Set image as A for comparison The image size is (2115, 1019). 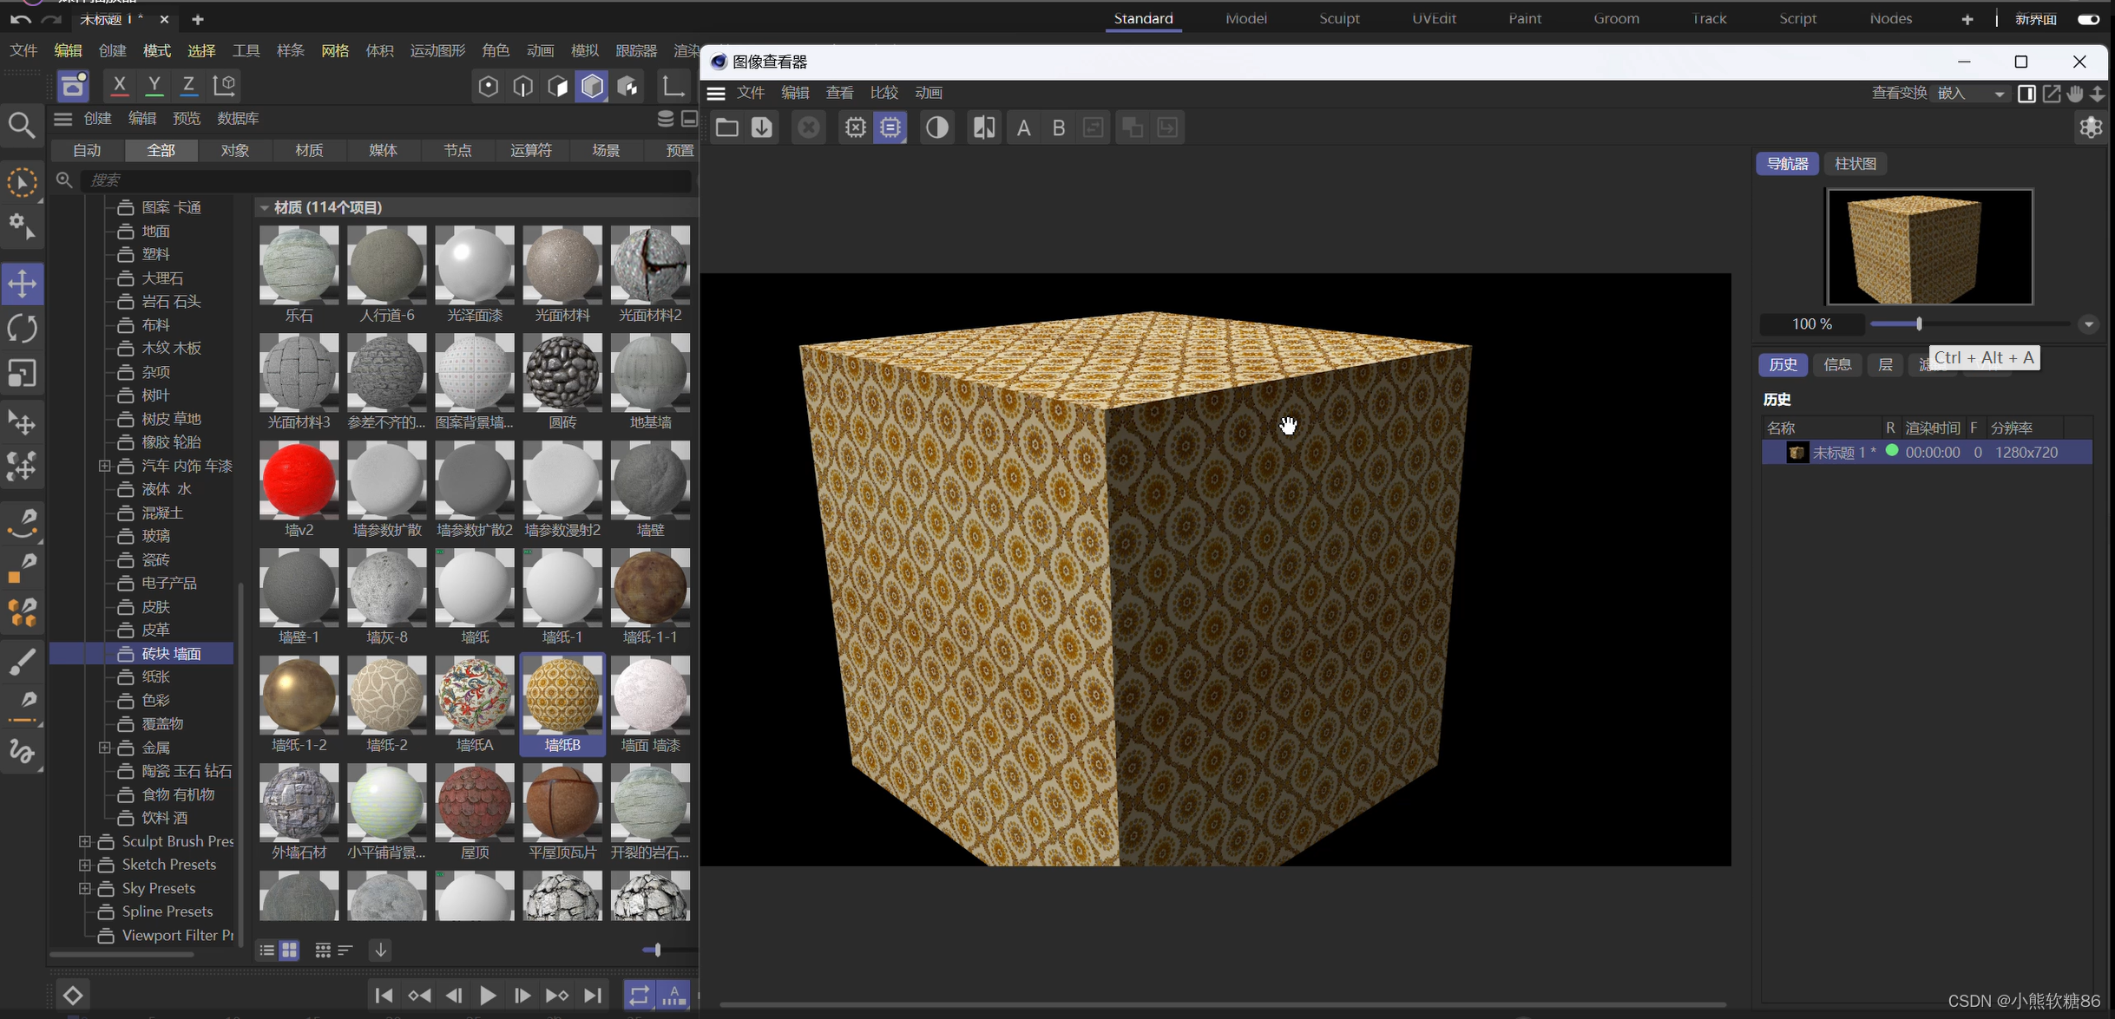(1023, 127)
